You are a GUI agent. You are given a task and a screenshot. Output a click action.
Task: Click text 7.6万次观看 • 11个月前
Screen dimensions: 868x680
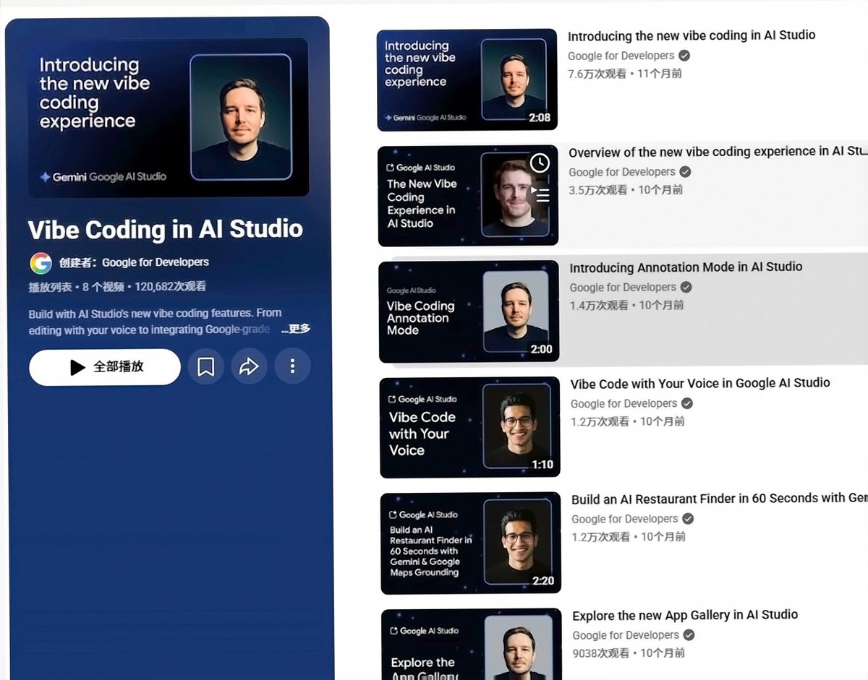tap(625, 73)
